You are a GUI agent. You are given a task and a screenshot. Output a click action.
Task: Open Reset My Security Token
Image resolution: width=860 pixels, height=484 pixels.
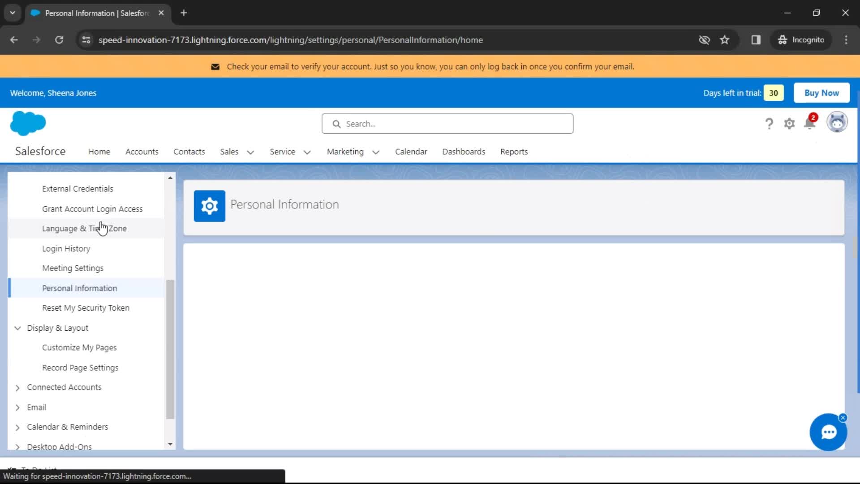86,308
